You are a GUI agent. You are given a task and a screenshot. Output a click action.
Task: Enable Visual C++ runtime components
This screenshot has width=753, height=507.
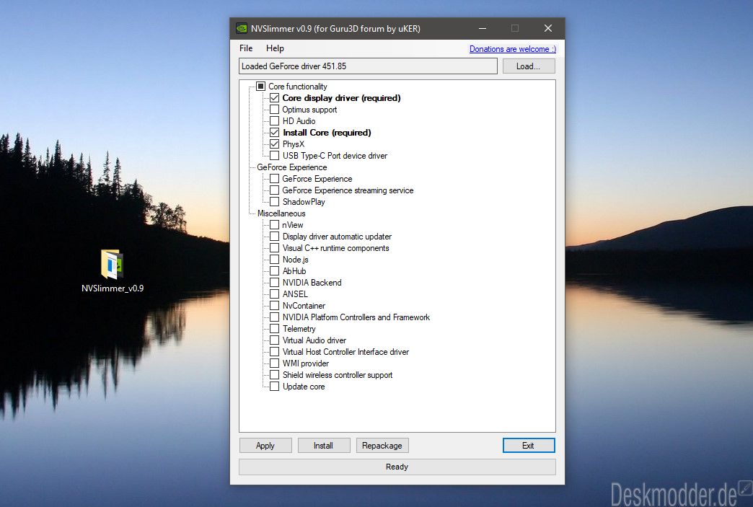click(274, 248)
